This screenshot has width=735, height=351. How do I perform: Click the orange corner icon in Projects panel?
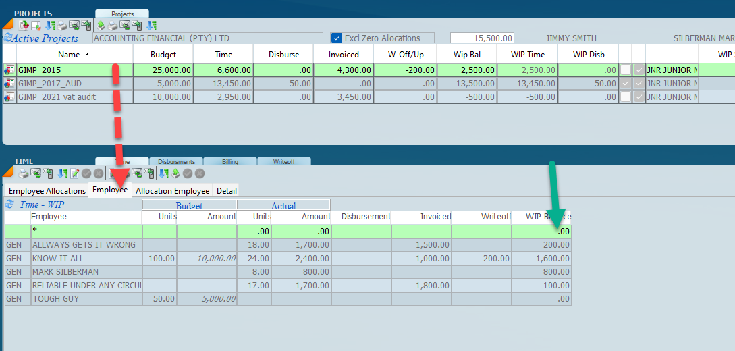coord(7,25)
